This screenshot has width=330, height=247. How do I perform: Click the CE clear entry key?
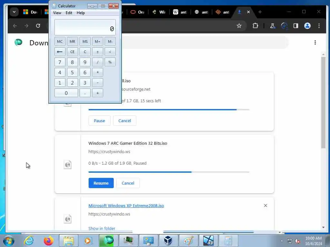(x=73, y=52)
